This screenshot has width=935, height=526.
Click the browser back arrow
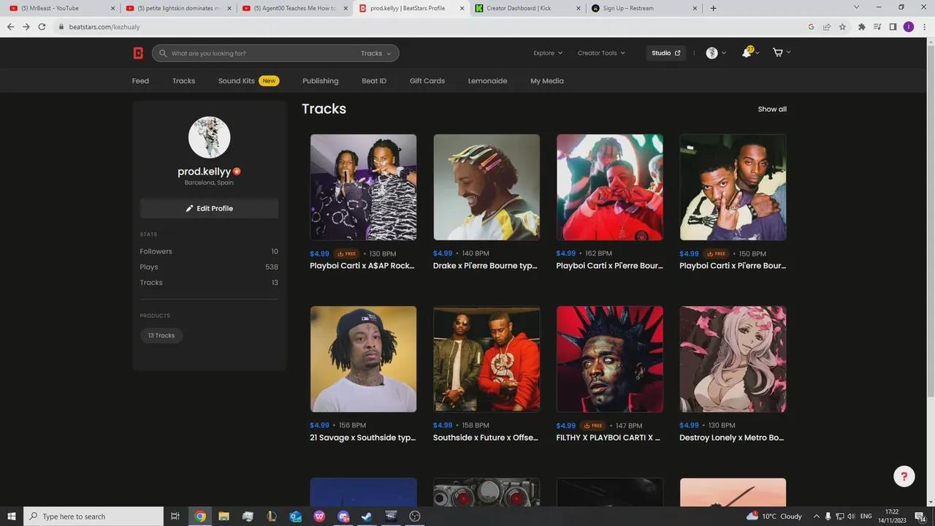point(10,27)
